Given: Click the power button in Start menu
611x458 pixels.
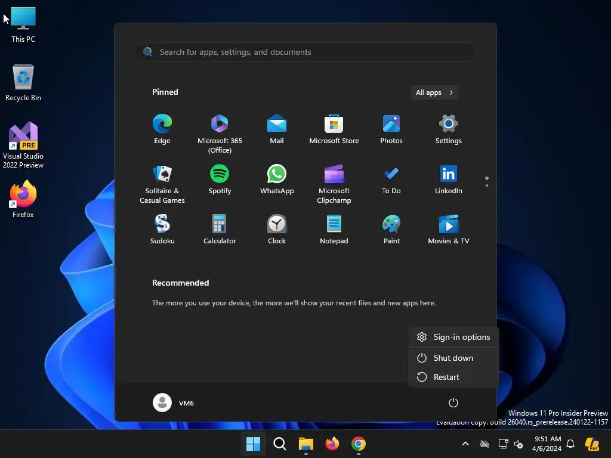Looking at the screenshot, I should (453, 403).
